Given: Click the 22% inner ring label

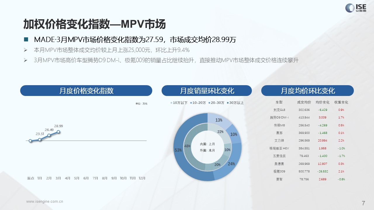Looking at the screenshot, I should coord(221,132).
